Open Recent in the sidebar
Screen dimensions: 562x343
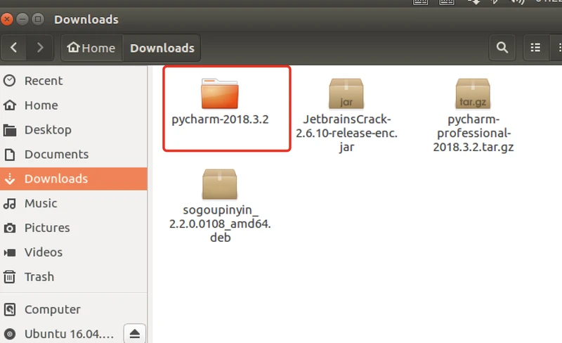[43, 81]
